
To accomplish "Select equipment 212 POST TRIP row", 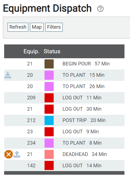I will pos(64,120).
